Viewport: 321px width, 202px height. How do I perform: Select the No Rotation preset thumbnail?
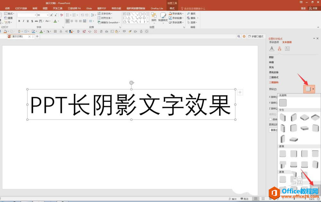click(x=283, y=103)
